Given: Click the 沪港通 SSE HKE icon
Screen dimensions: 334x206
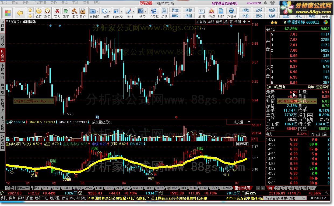Looking at the screenshot, I should (231, 11).
